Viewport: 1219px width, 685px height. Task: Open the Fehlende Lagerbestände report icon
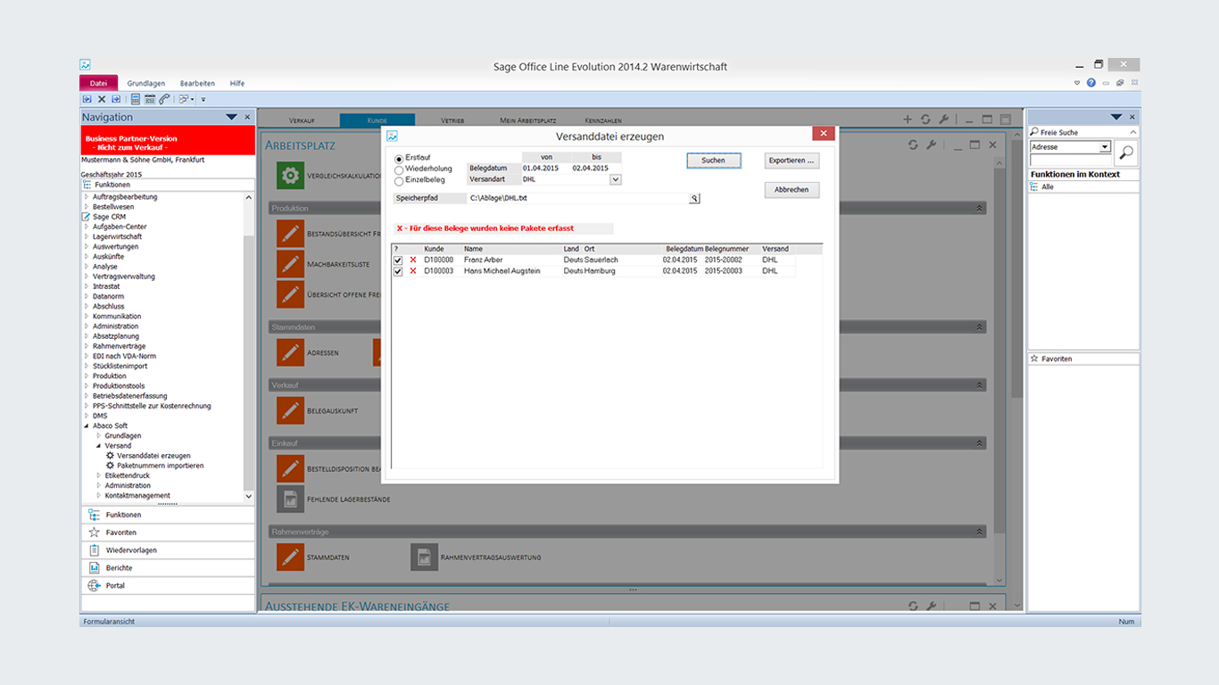click(x=290, y=499)
